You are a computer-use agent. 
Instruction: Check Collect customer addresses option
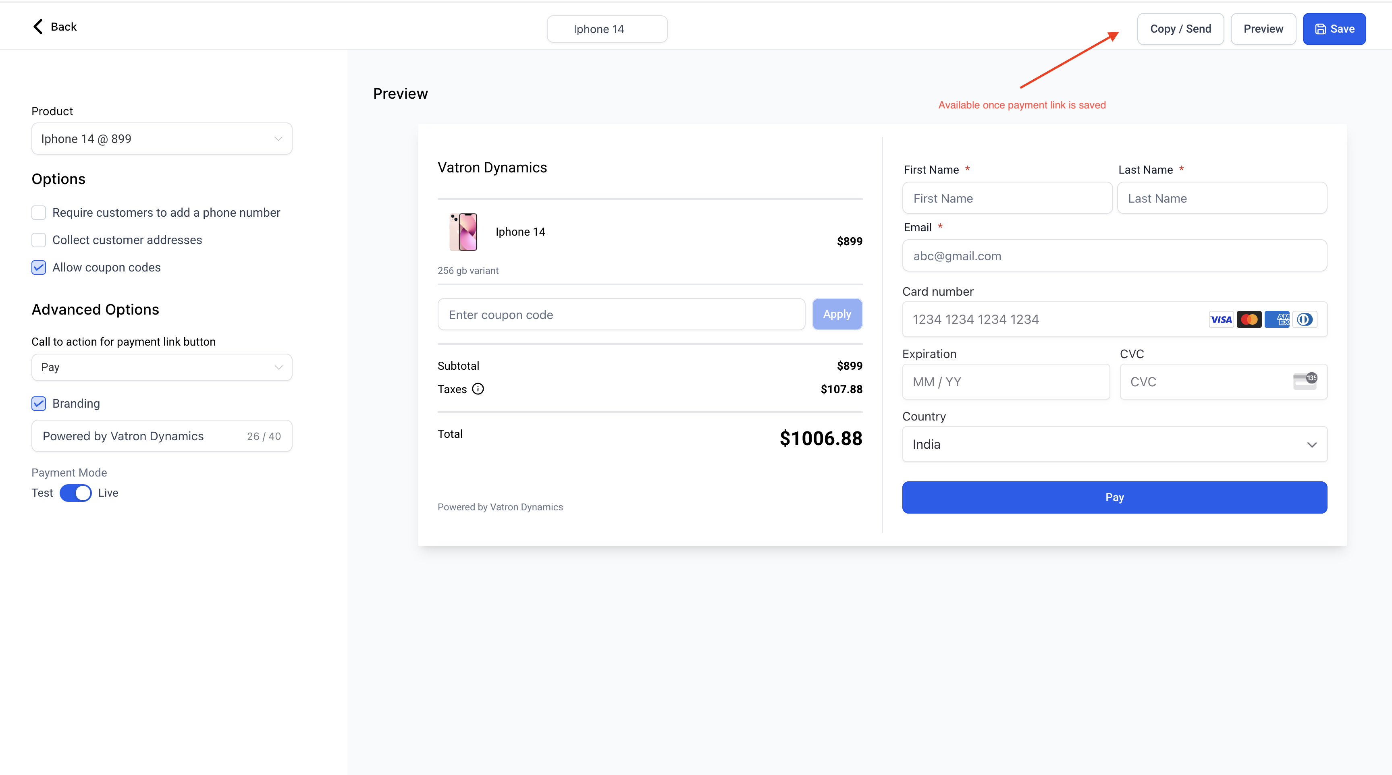(x=39, y=240)
